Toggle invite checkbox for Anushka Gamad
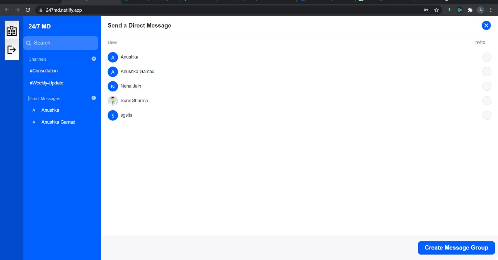 487,72
